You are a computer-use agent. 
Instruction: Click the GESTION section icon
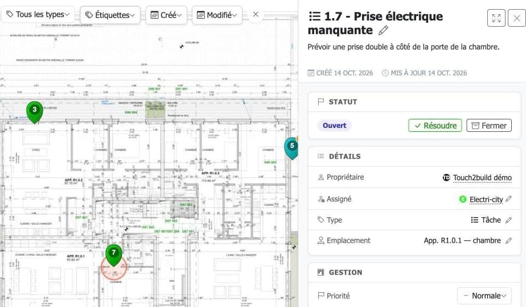pyautogui.click(x=320, y=272)
